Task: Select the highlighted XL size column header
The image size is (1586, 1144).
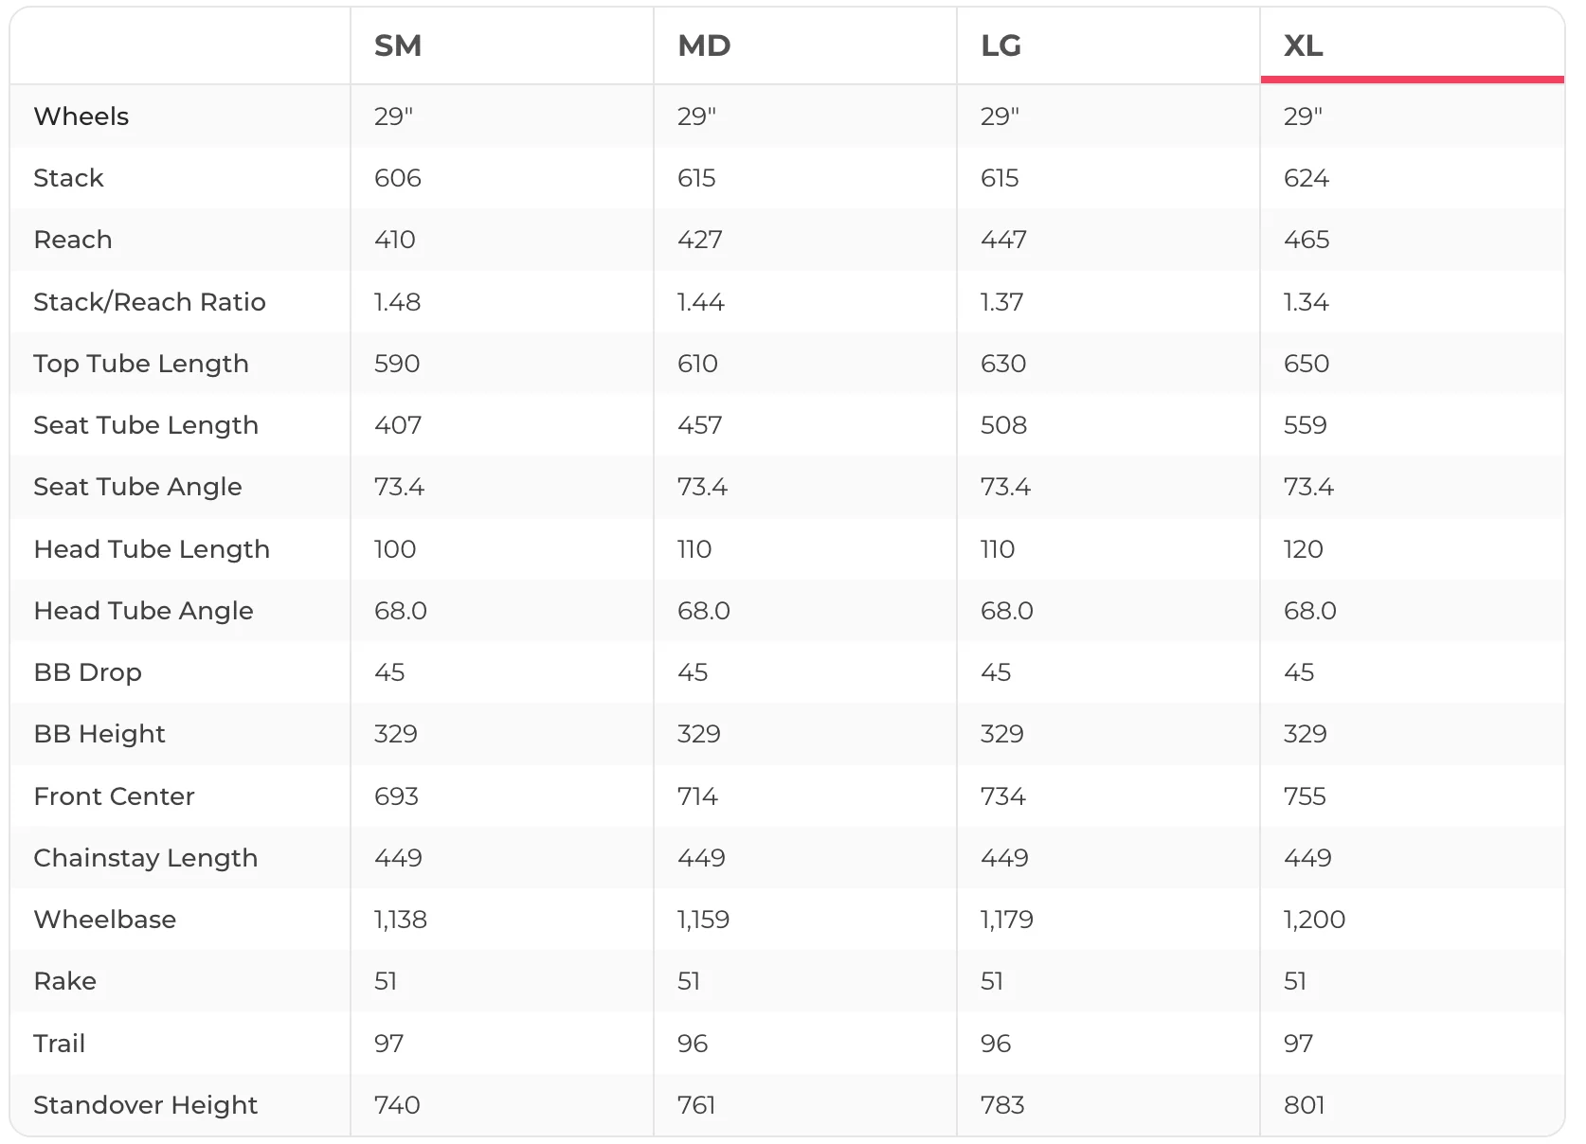Action: (1304, 45)
